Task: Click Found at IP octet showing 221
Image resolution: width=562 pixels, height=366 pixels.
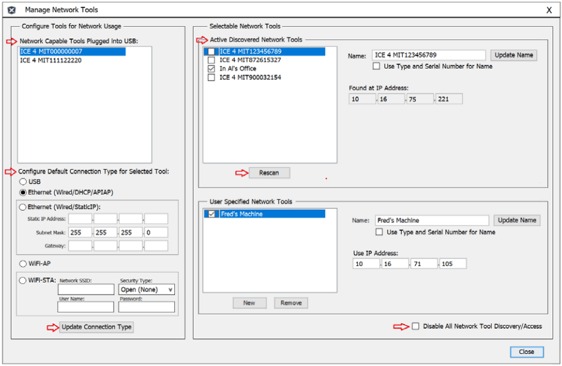Action: point(449,99)
